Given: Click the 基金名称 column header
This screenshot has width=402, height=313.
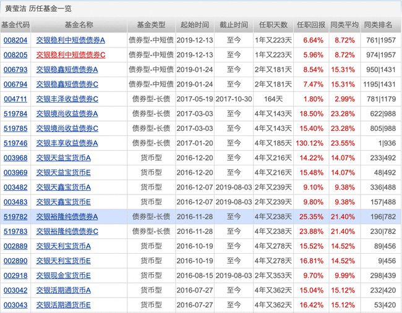Looking at the screenshot, I should [x=79, y=25].
